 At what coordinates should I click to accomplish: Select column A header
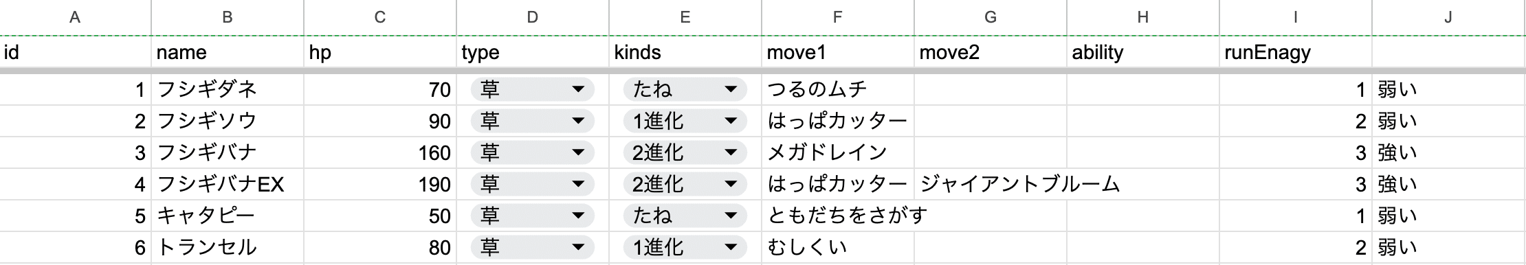pos(76,17)
